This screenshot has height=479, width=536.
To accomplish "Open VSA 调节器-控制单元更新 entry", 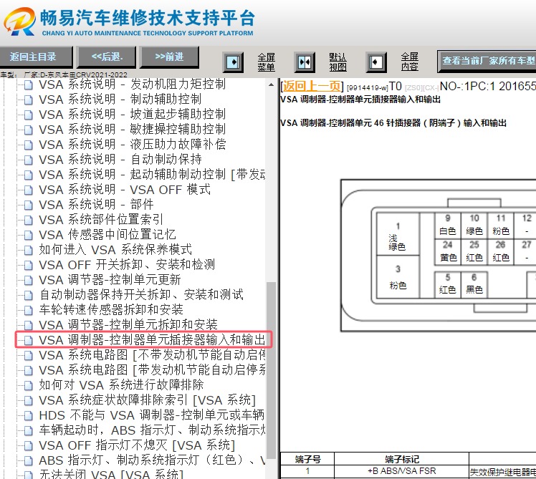I will point(110,280).
